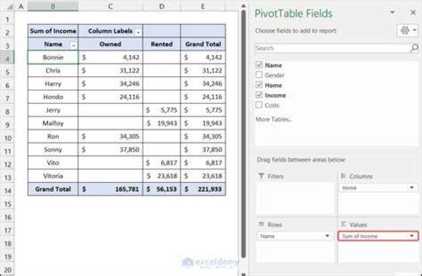This screenshot has height=276, width=422.
Task: Select row 1 header
Action: coord(7,19)
